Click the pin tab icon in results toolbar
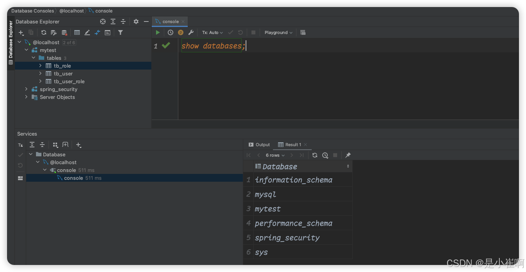The height and width of the screenshot is (272, 526). tap(348, 155)
